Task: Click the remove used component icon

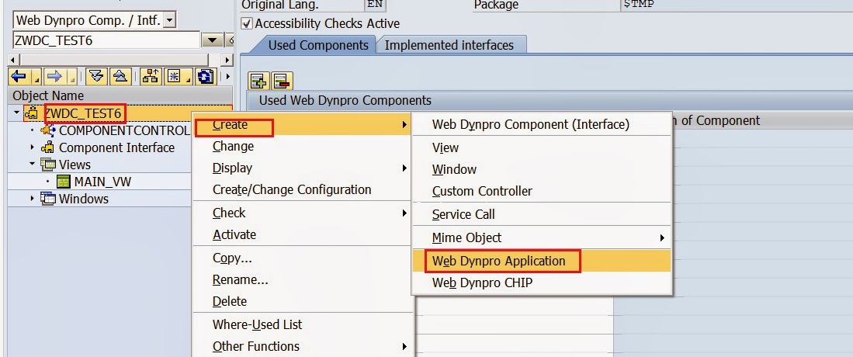Action: click(283, 81)
